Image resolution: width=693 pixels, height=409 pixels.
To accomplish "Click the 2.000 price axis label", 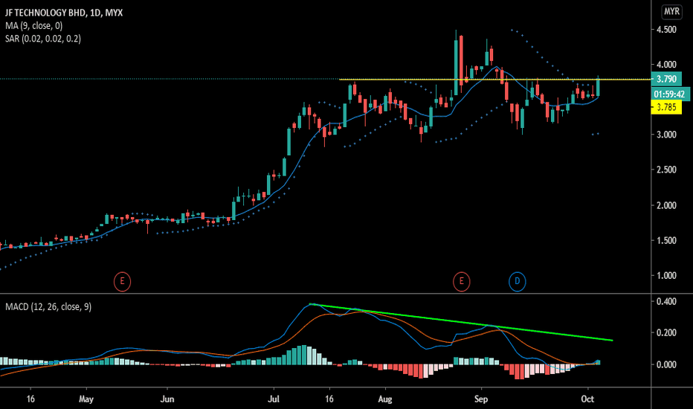I will 666,205.
